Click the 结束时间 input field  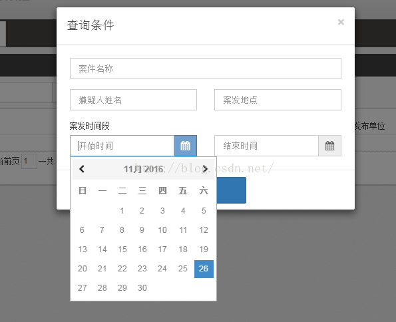(266, 146)
